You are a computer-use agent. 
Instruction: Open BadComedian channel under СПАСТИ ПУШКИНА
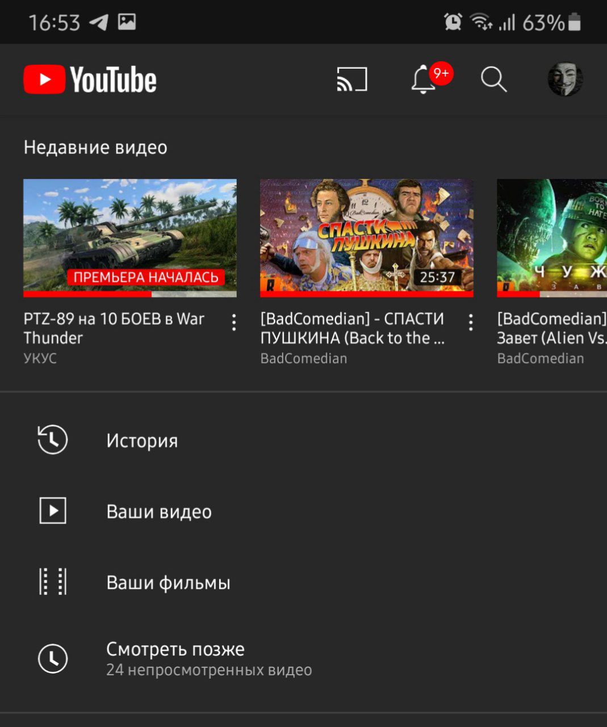pyautogui.click(x=304, y=358)
